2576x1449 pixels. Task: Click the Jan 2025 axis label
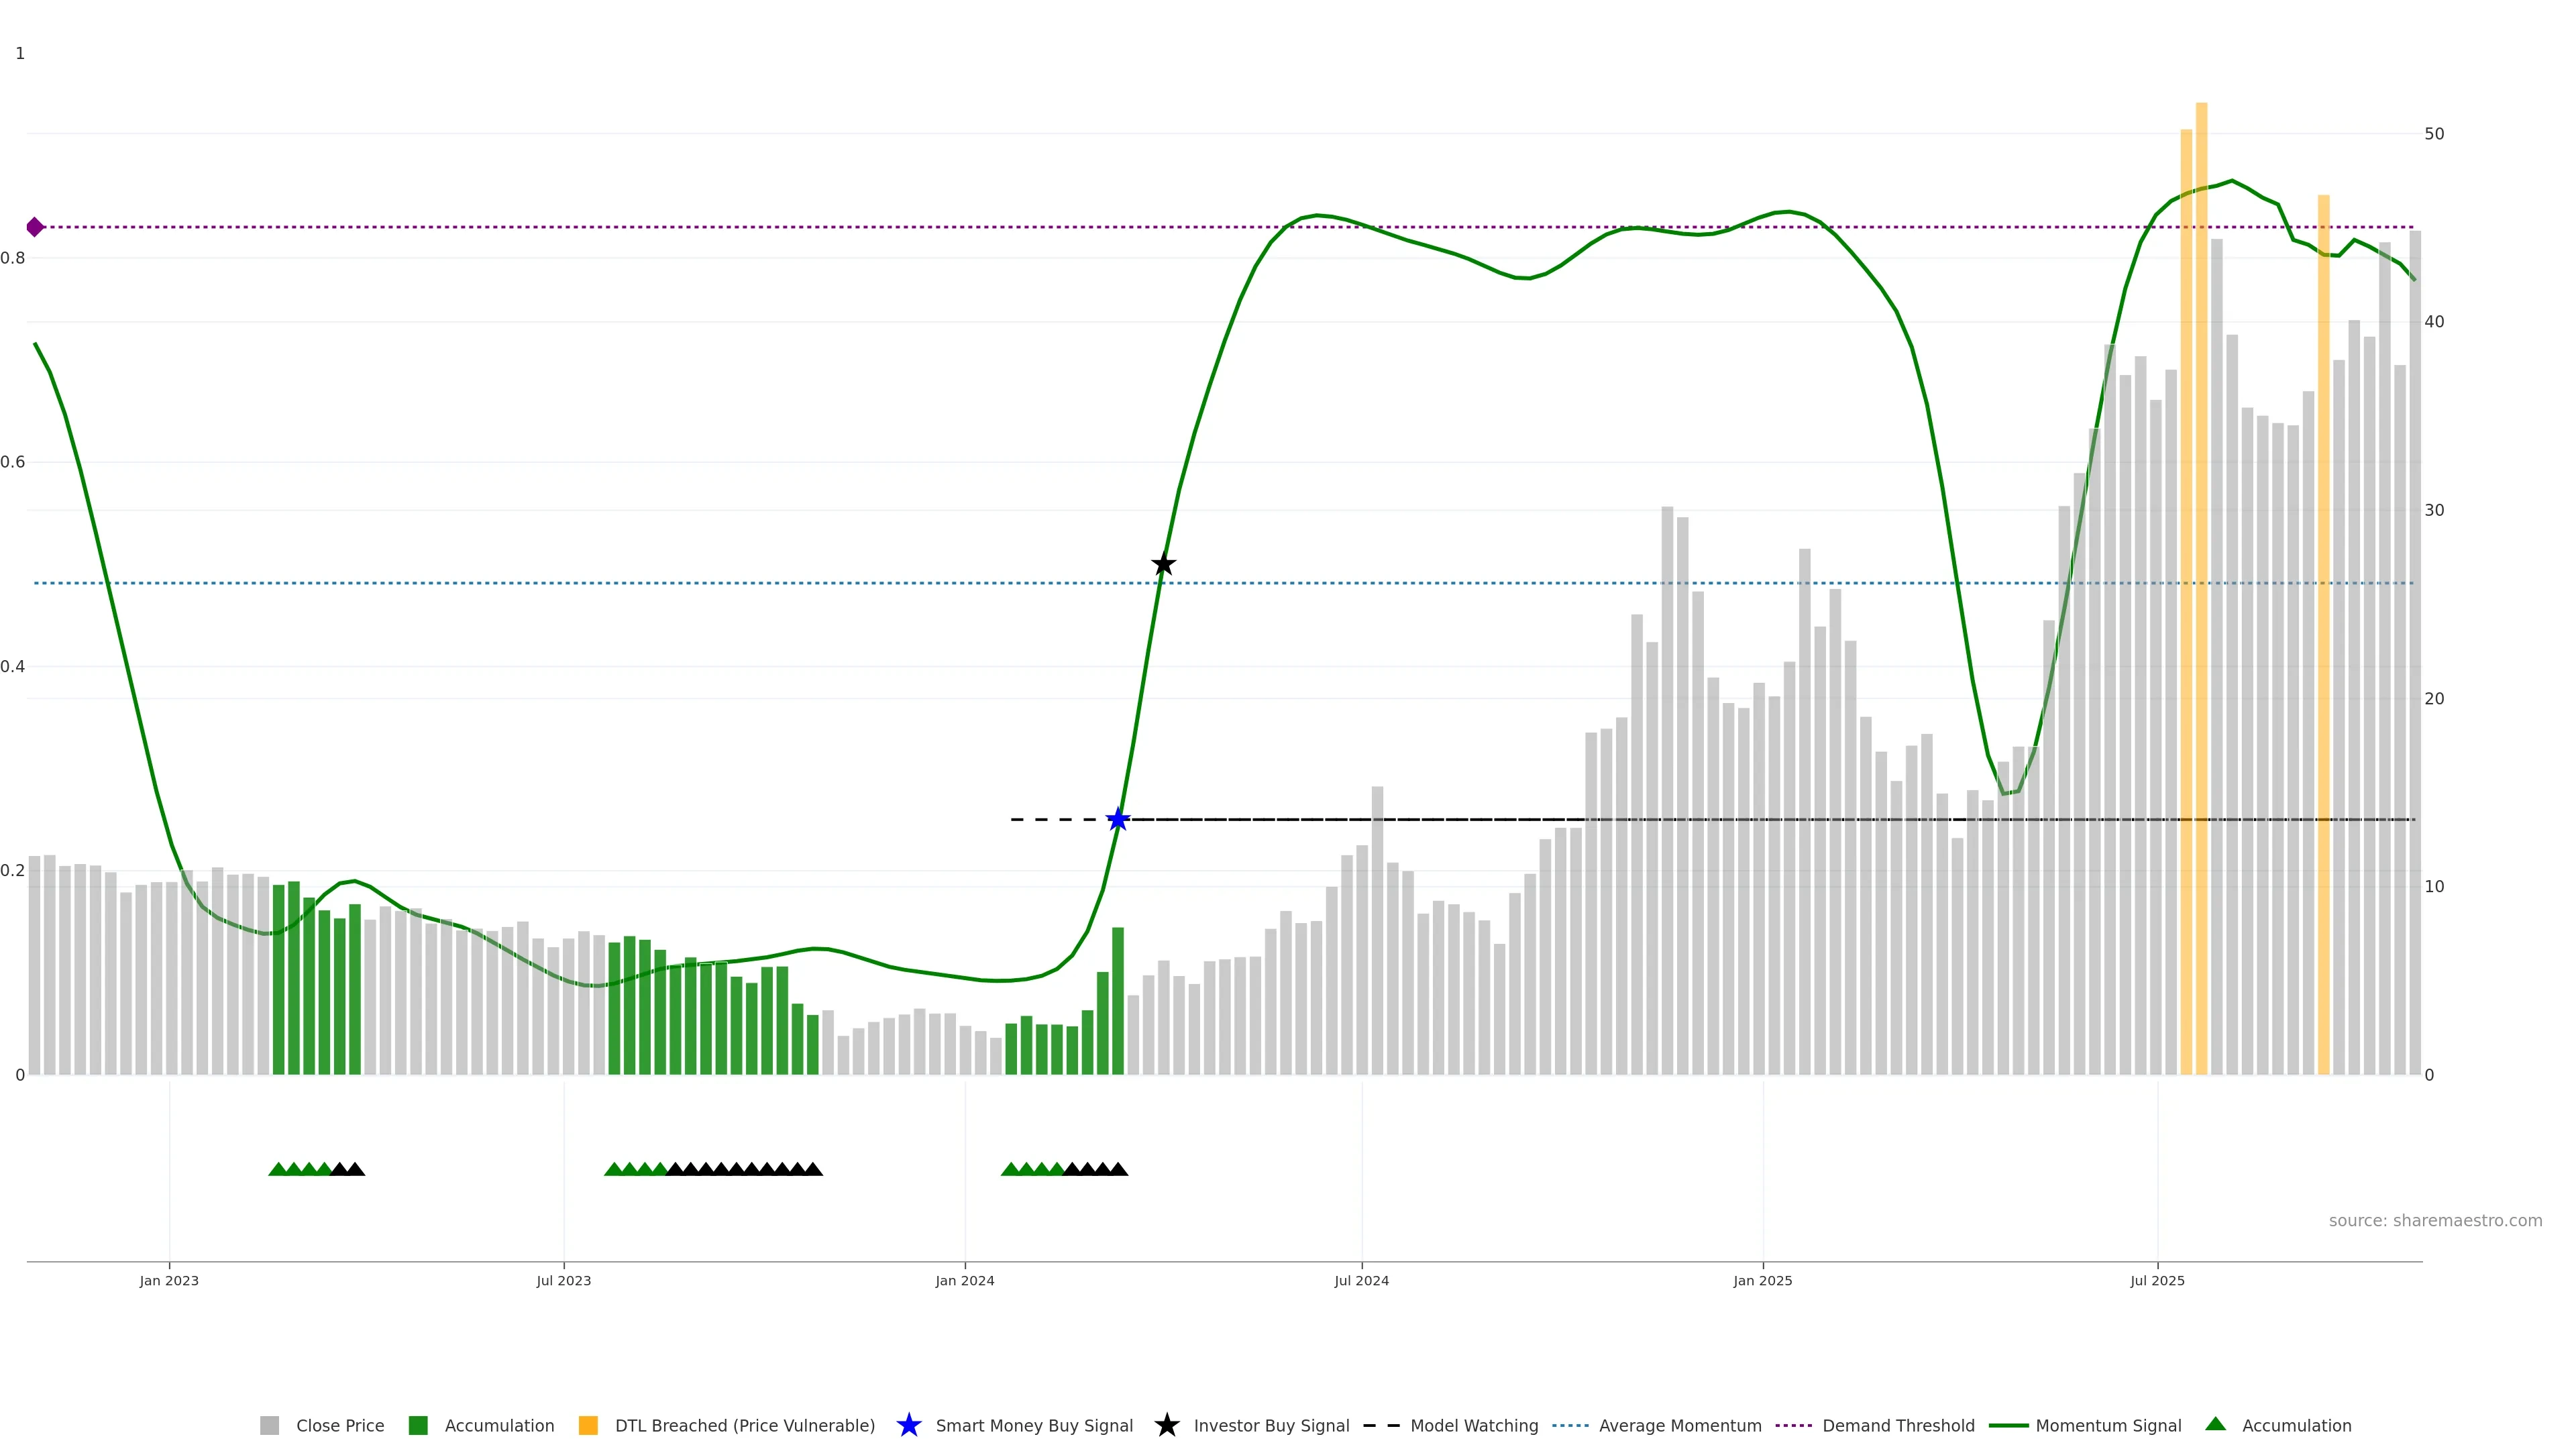pyautogui.click(x=1762, y=1280)
